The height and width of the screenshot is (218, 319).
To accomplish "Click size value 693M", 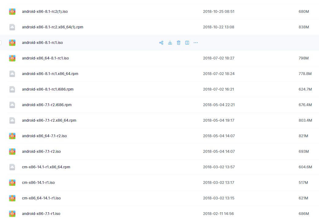I will (304, 152).
